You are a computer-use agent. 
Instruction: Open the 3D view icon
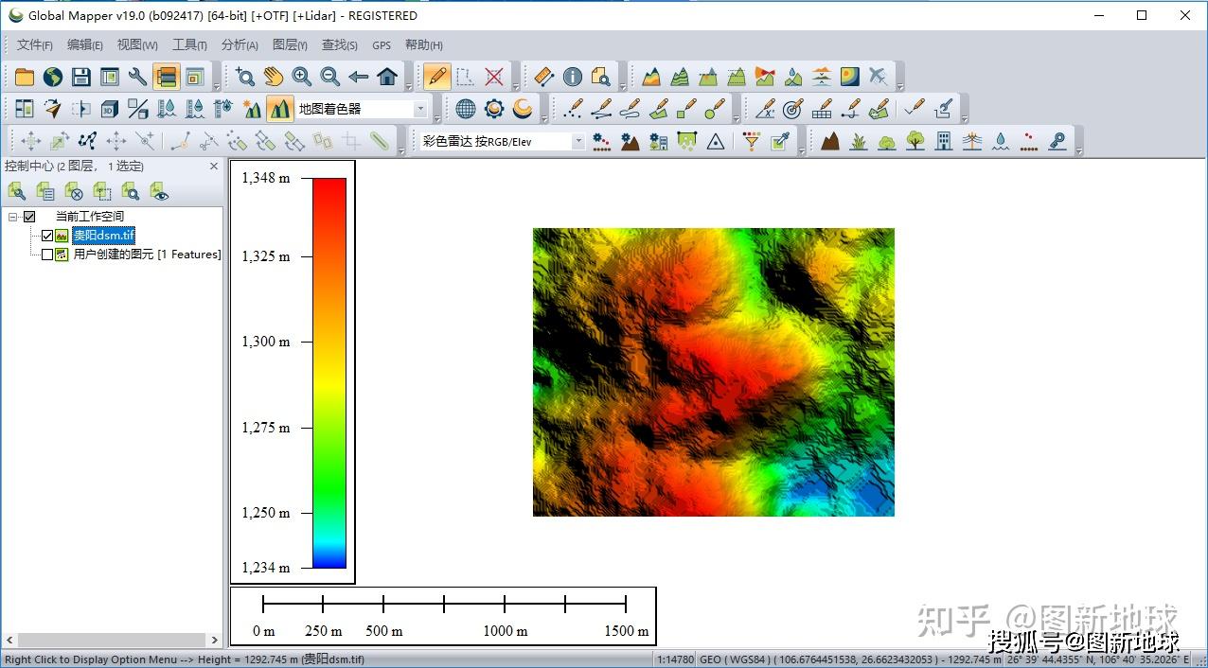(110, 109)
